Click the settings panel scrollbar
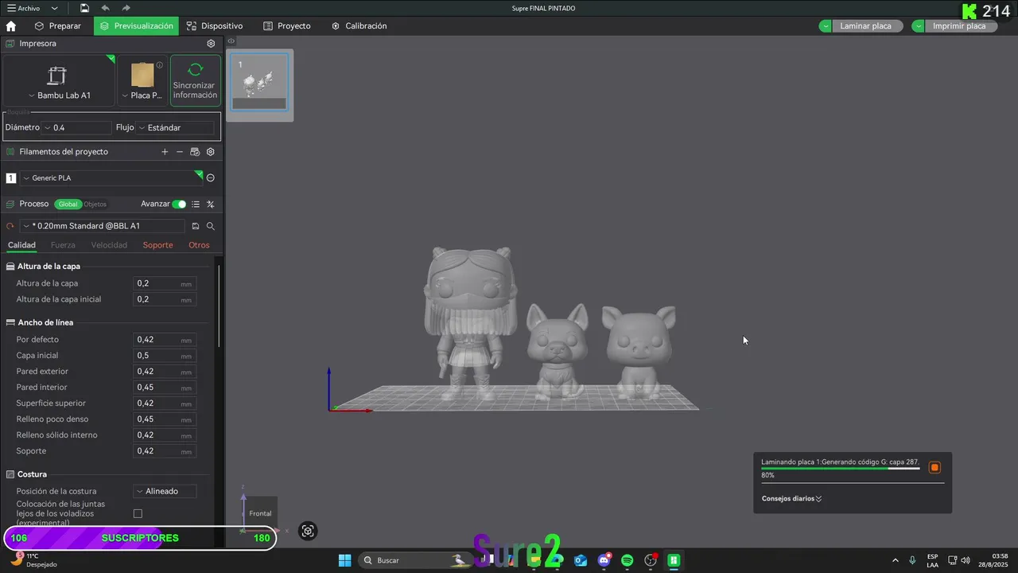The height and width of the screenshot is (573, 1018). coord(218,306)
